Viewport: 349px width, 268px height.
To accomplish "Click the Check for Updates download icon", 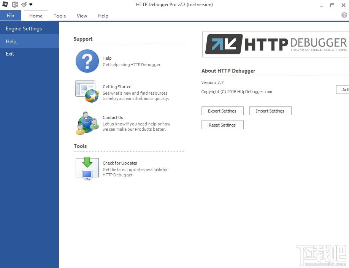I will [87, 168].
